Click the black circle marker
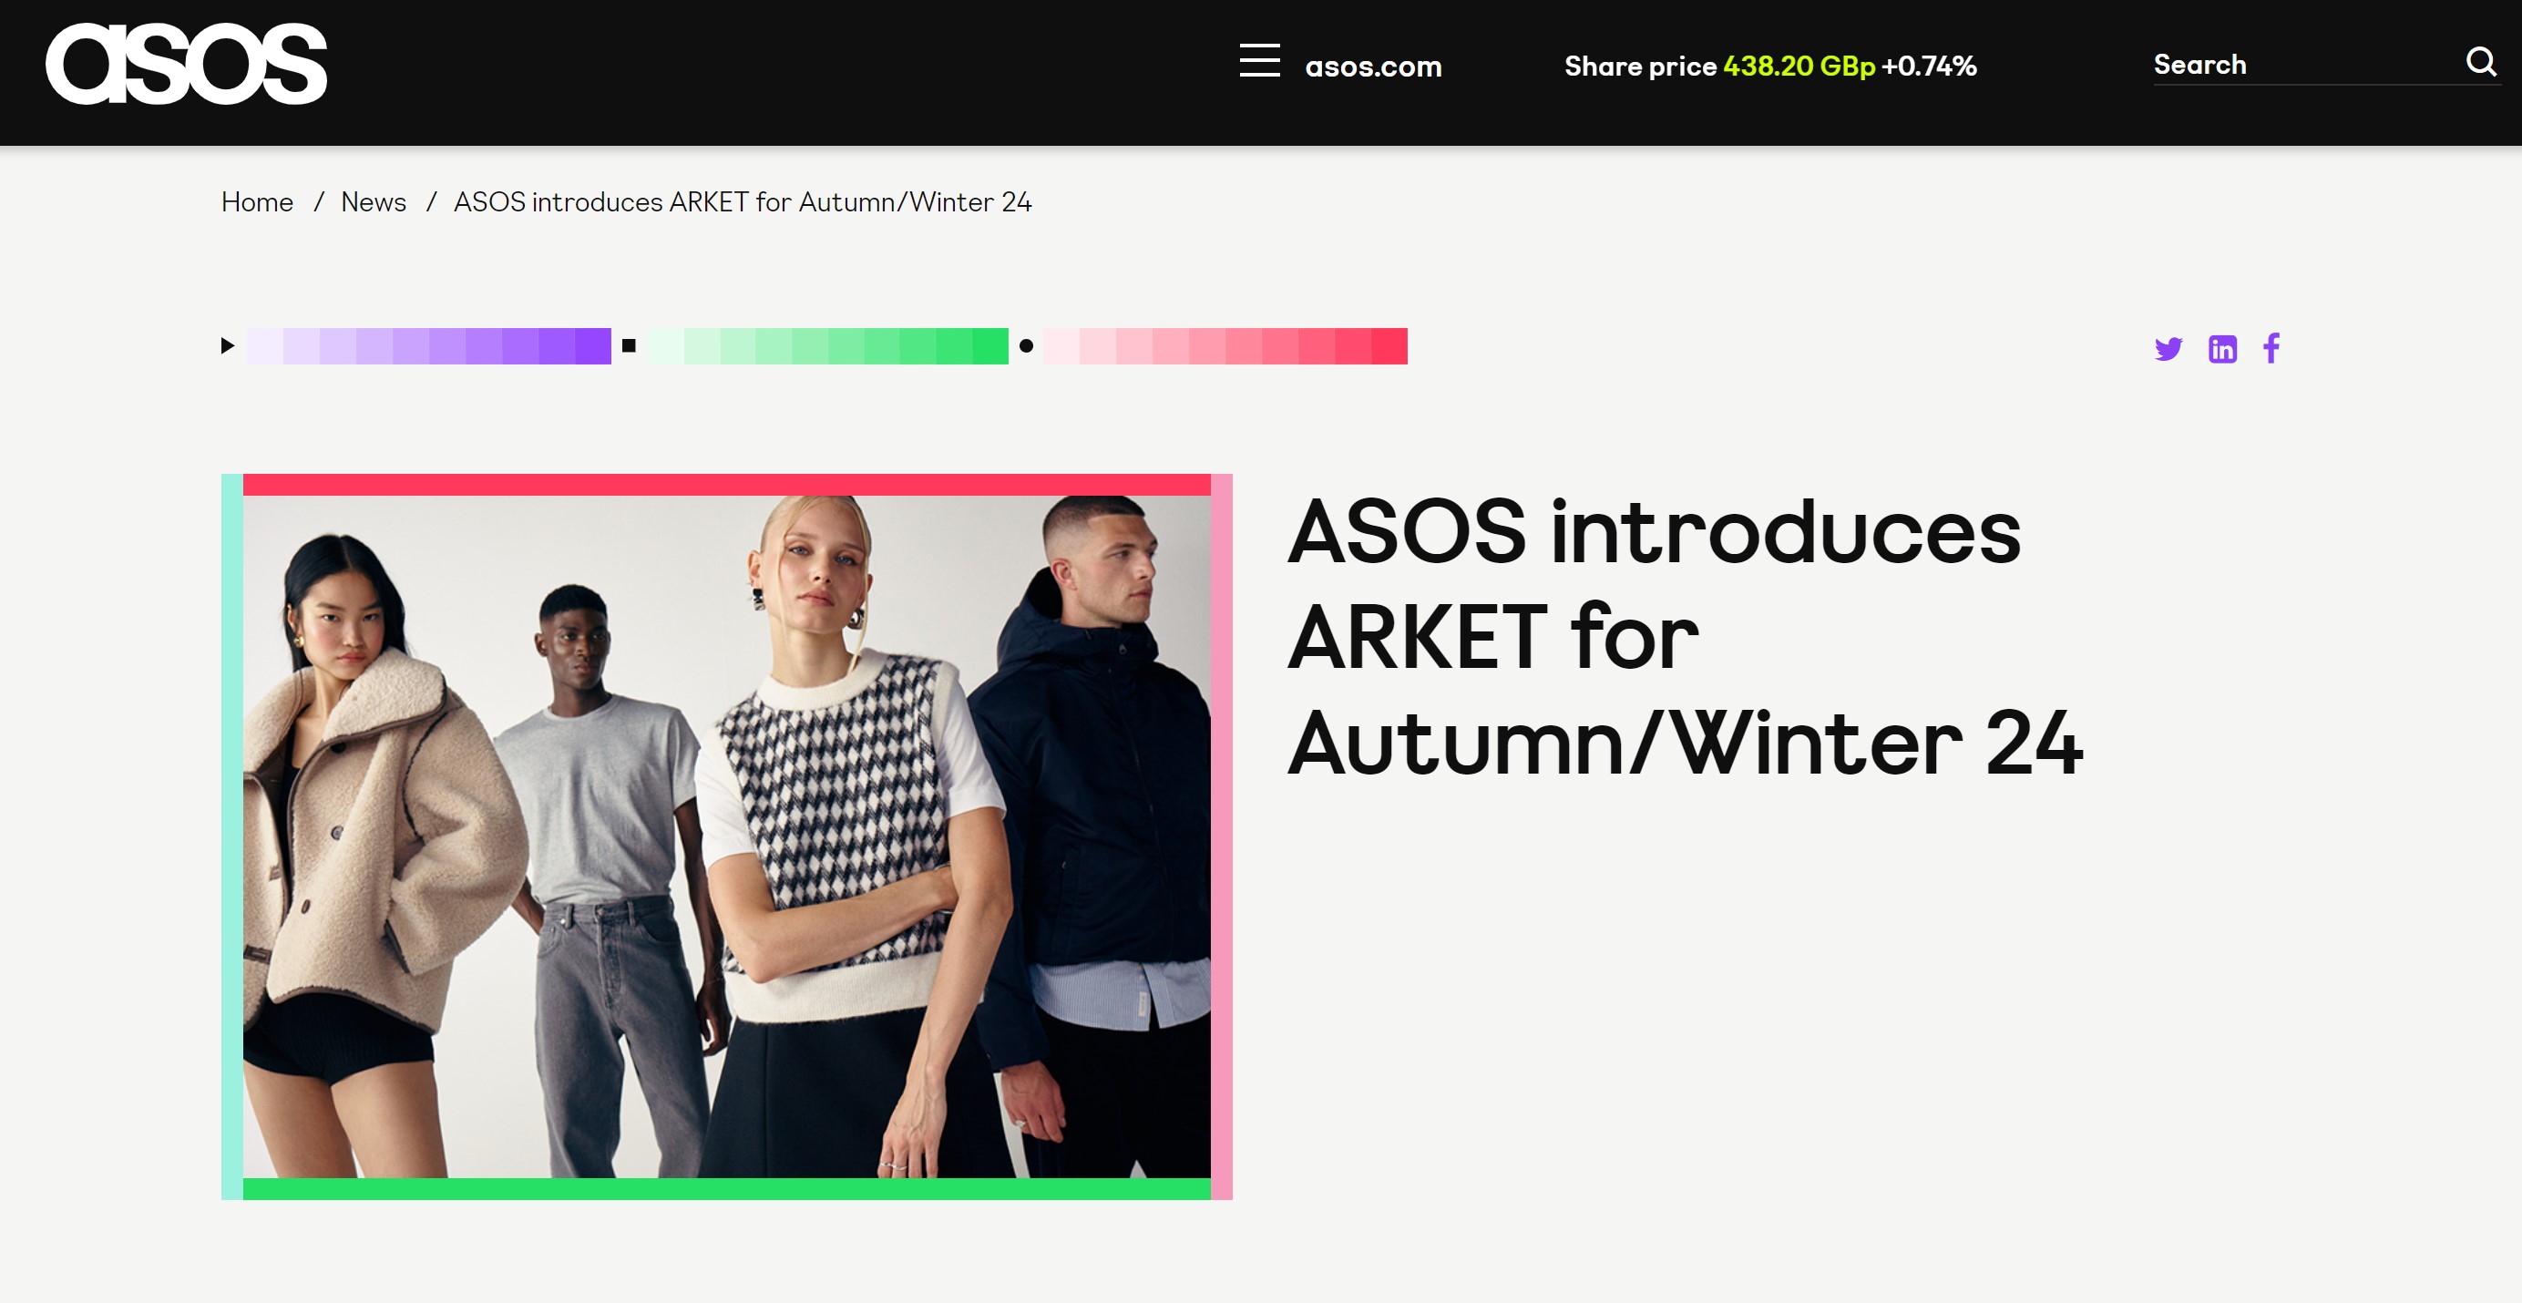Image resolution: width=2522 pixels, height=1303 pixels. [1026, 345]
